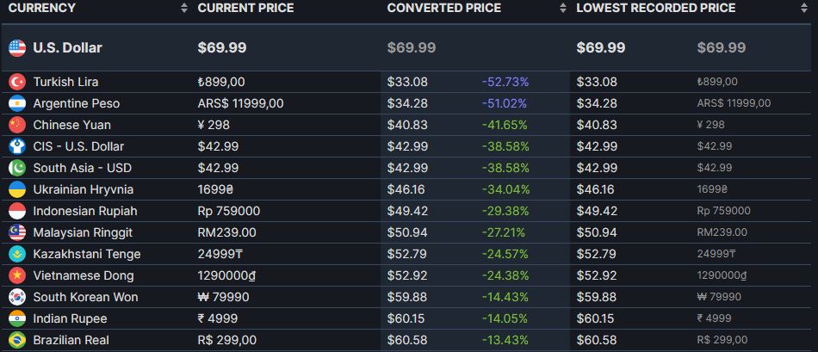This screenshot has height=352, width=818.
Task: Click the Indonesian Rupiah currency name
Action: pyautogui.click(x=85, y=211)
